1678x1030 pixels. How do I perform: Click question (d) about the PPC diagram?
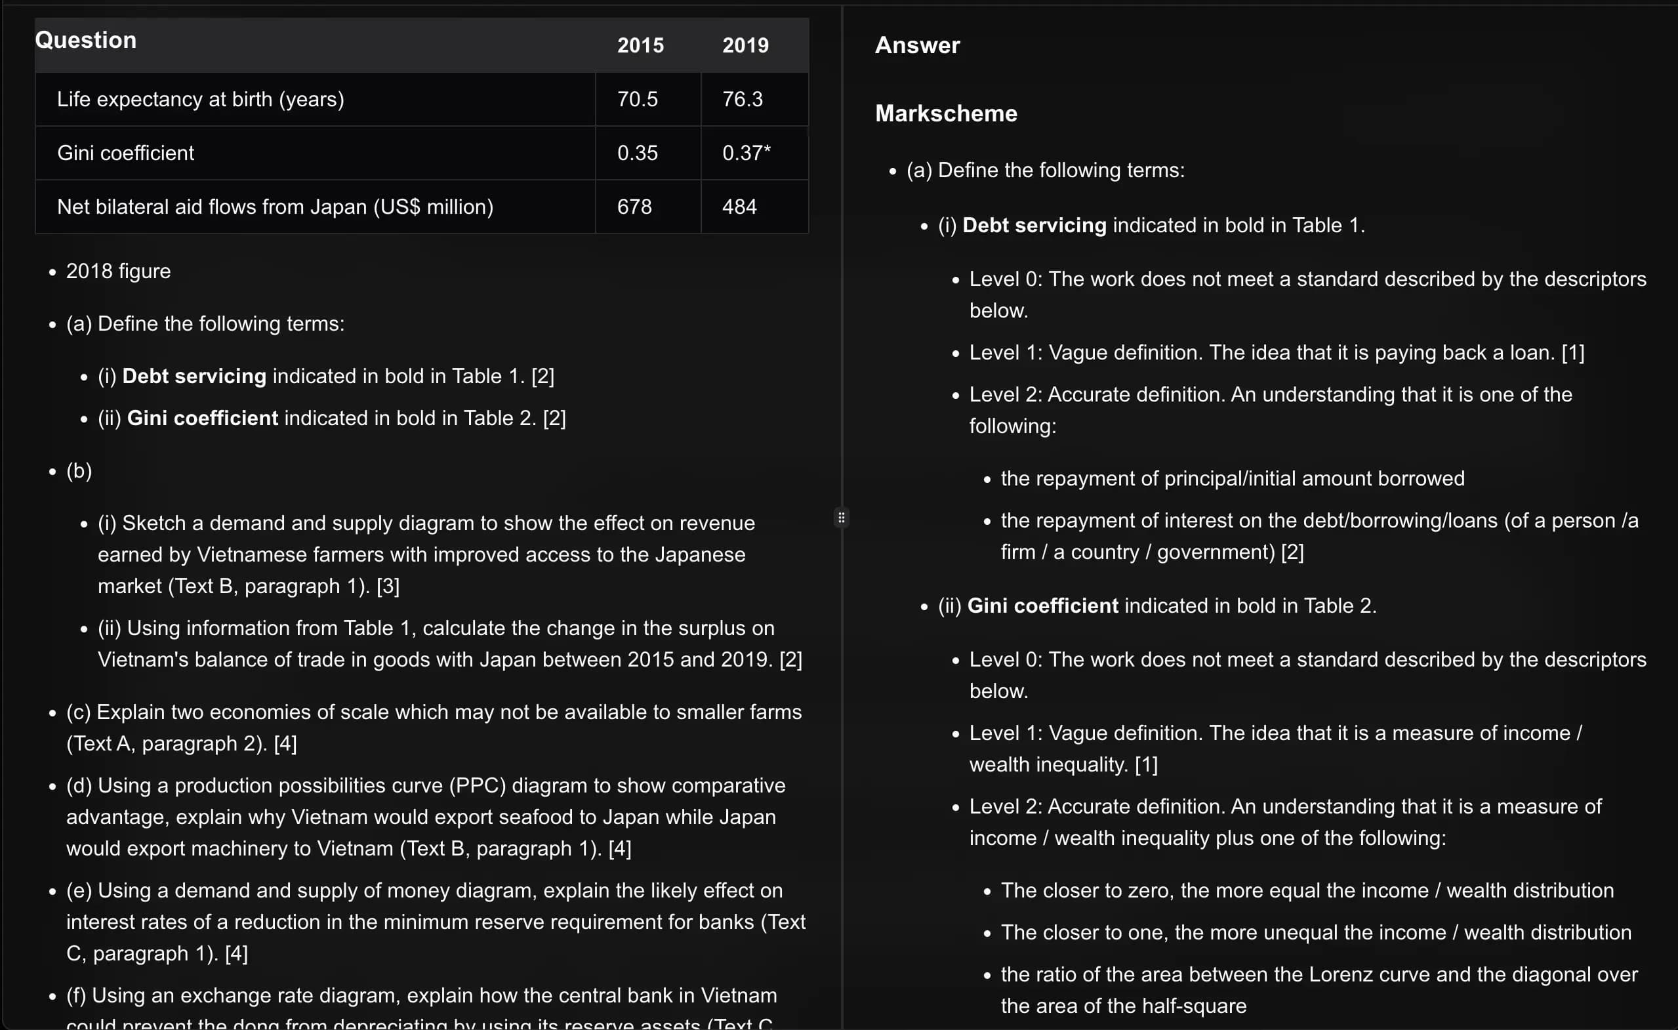click(x=425, y=817)
